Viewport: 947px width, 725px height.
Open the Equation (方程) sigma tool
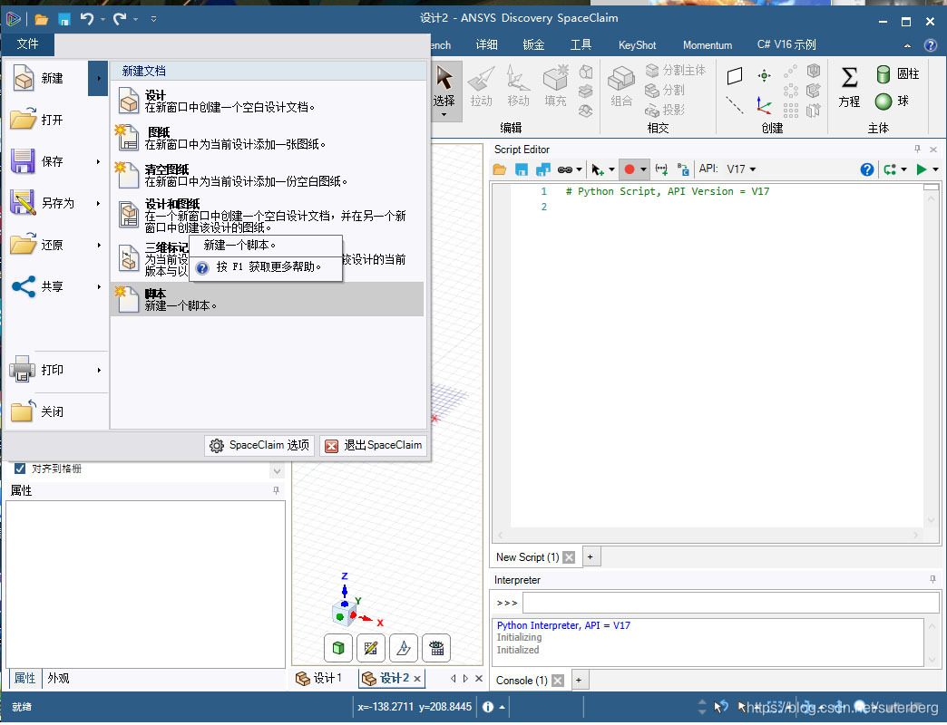pyautogui.click(x=849, y=87)
